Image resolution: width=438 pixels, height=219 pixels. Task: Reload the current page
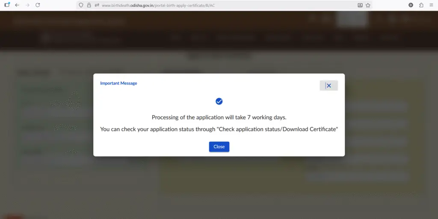click(x=38, y=5)
